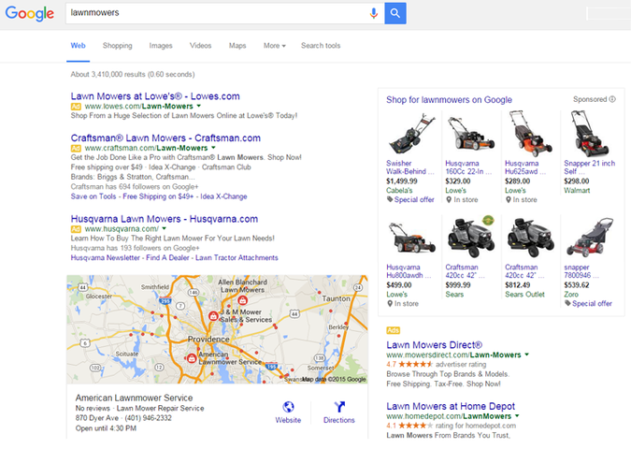
Task: Open Husqvarna Lawn Mowers ad headline
Action: pyautogui.click(x=165, y=219)
